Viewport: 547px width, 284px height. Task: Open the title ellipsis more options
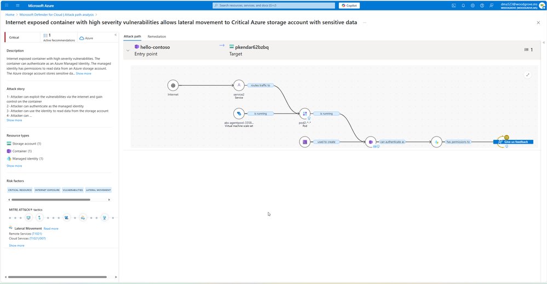(x=365, y=22)
